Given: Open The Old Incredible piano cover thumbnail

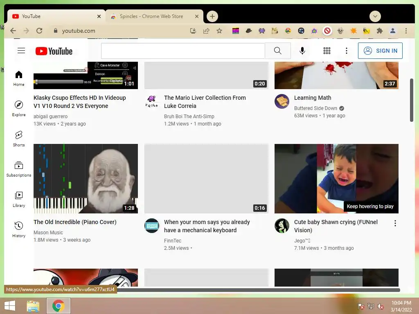Looking at the screenshot, I should (x=86, y=179).
